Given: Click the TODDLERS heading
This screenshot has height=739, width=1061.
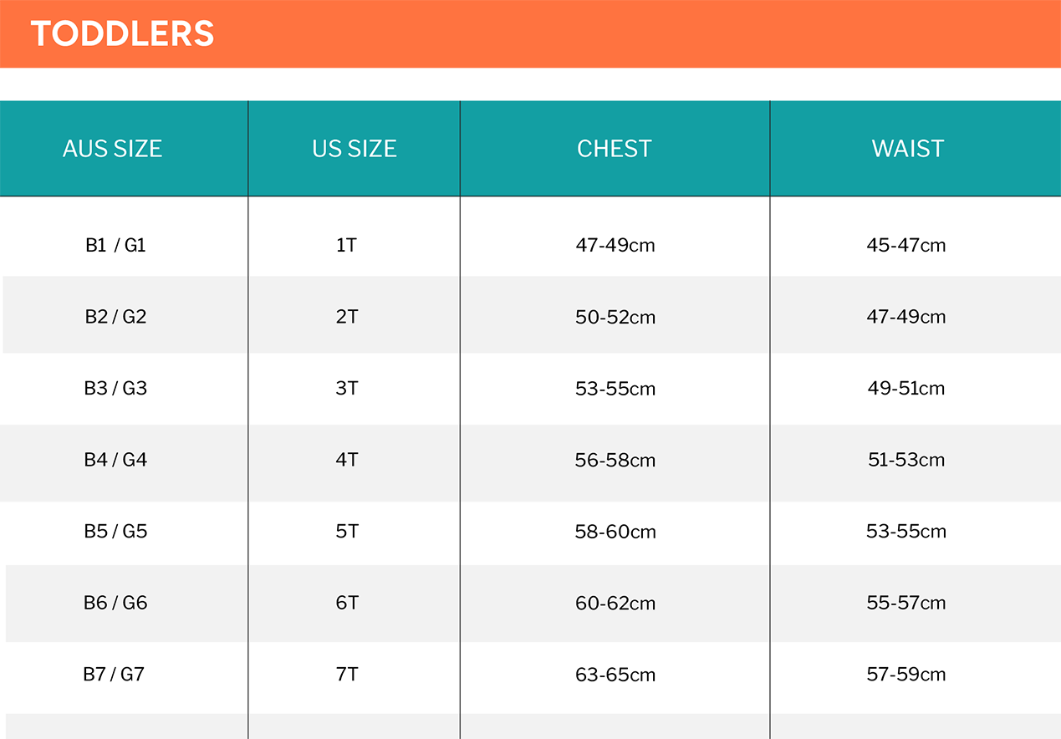Looking at the screenshot, I should click(123, 34).
